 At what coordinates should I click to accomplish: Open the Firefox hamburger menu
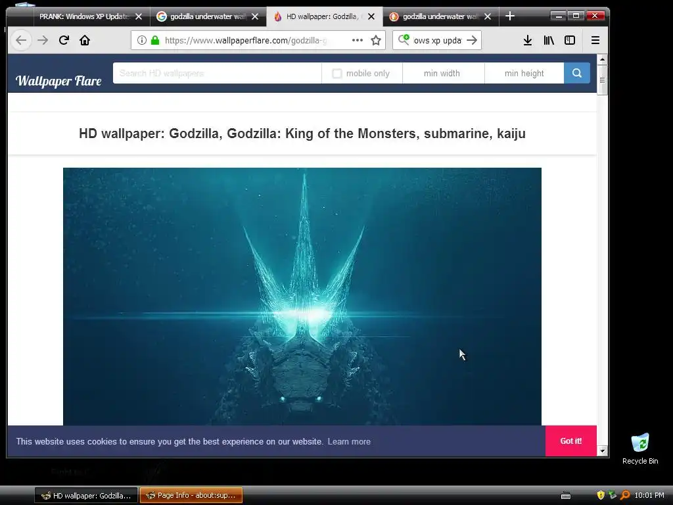point(595,40)
